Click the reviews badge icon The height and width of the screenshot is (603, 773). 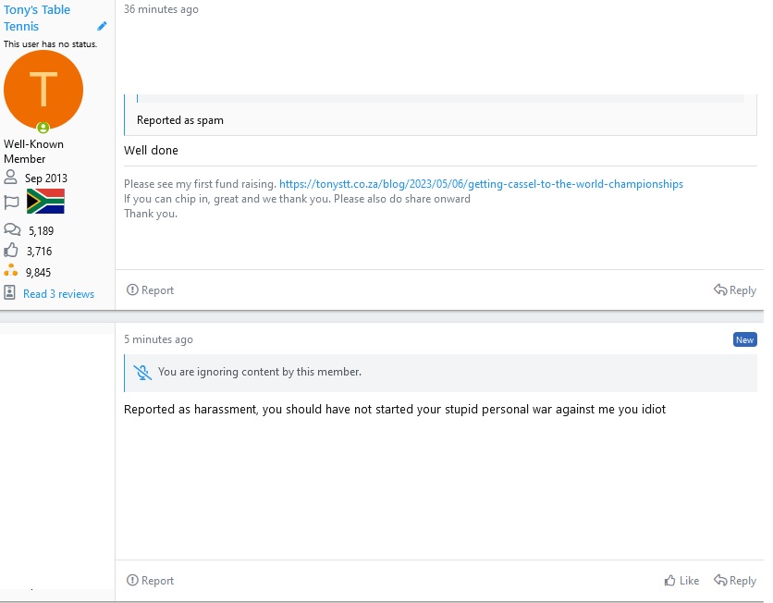(x=10, y=292)
